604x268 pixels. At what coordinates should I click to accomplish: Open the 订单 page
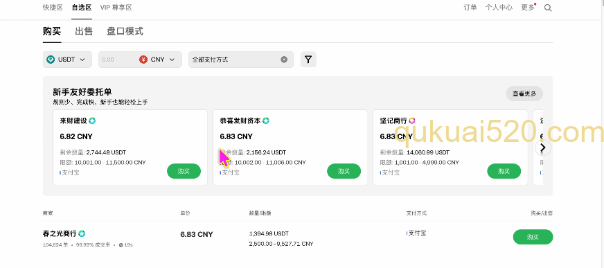(x=470, y=8)
